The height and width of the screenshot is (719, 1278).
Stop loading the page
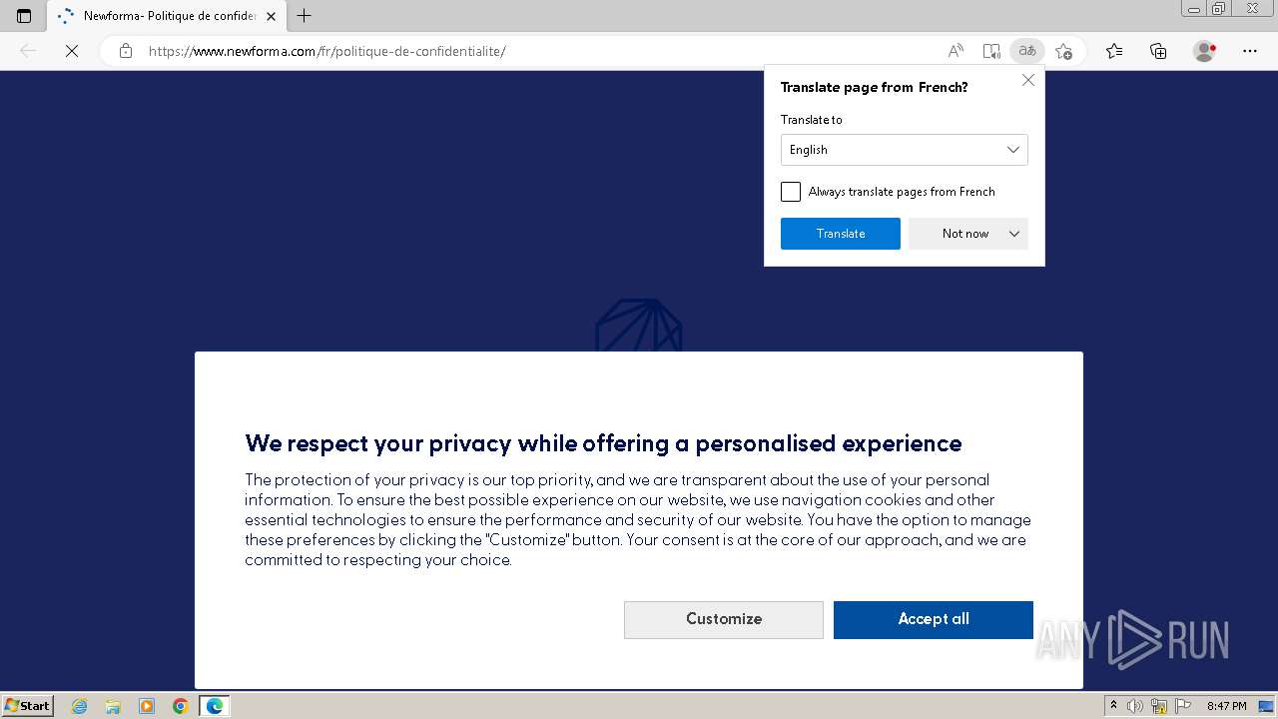72,51
